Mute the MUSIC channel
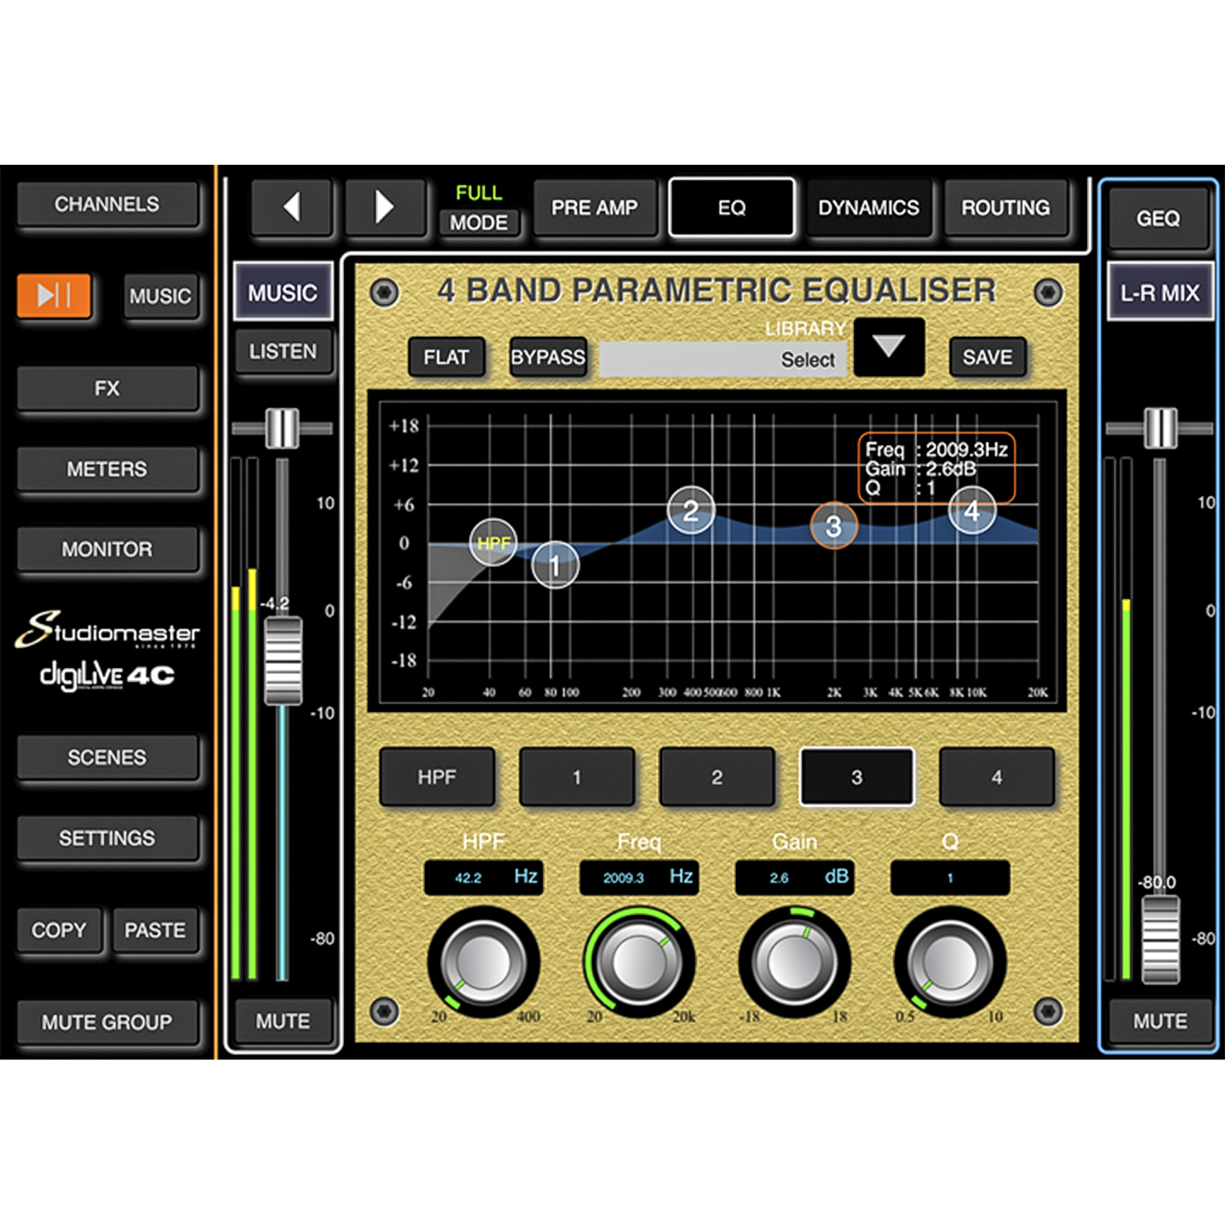 pyautogui.click(x=283, y=1021)
